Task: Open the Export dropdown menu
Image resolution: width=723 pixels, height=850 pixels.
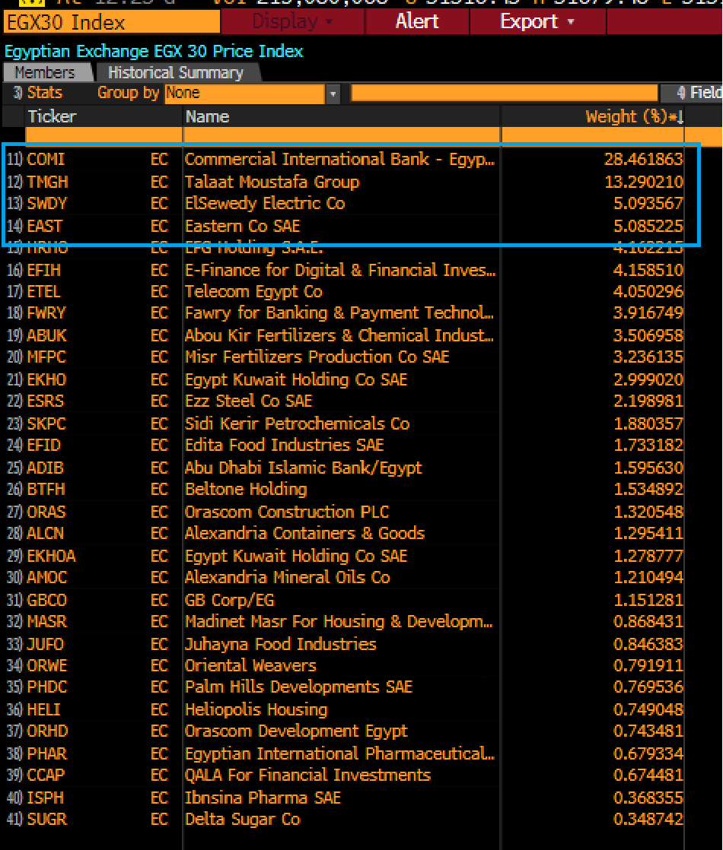Action: point(533,22)
